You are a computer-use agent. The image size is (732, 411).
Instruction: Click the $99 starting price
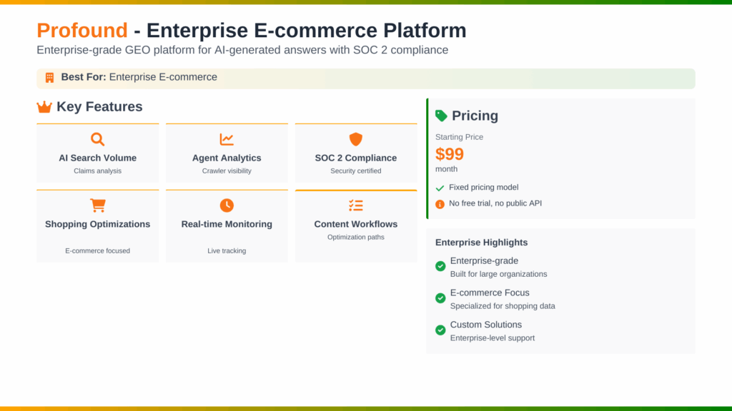[450, 154]
